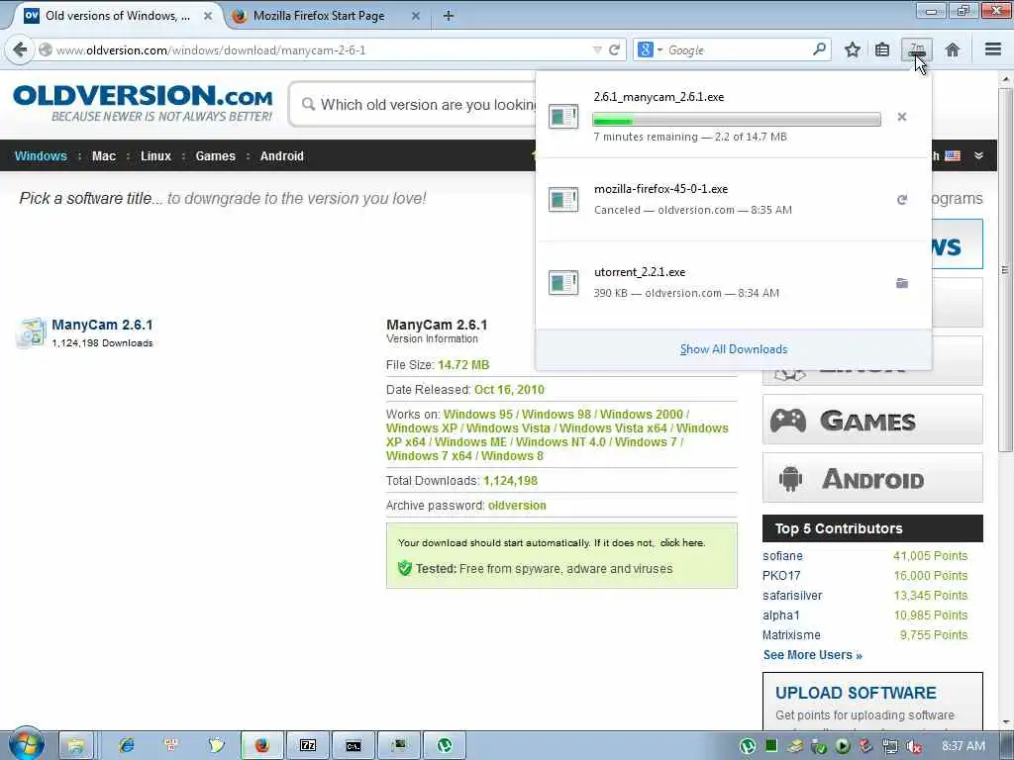
Task: Toggle the downloads panel toolbar button
Action: click(x=917, y=49)
